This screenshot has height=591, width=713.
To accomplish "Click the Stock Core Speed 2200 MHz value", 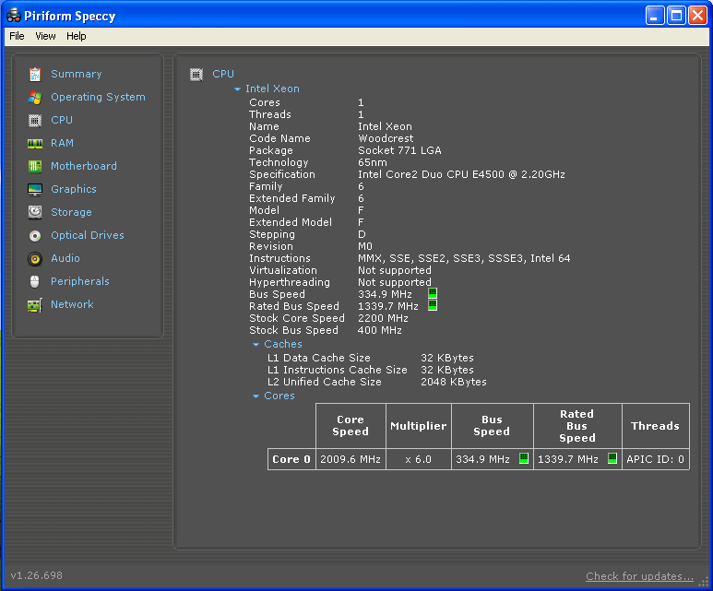I will coord(383,318).
